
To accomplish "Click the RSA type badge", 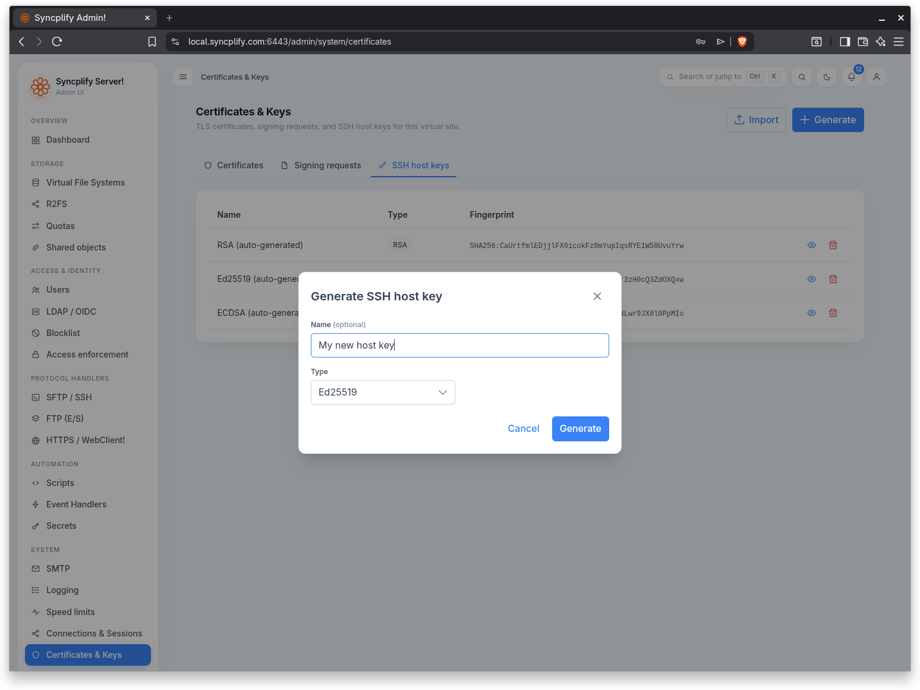I will tap(400, 245).
